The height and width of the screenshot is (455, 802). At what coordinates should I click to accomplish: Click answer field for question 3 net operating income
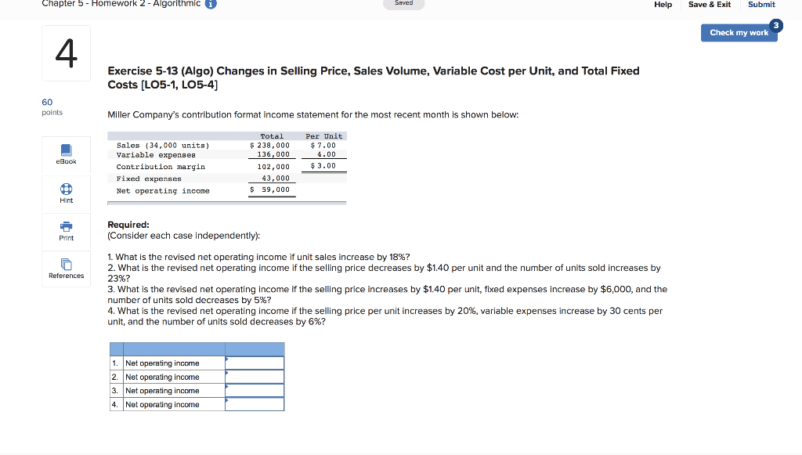click(255, 391)
